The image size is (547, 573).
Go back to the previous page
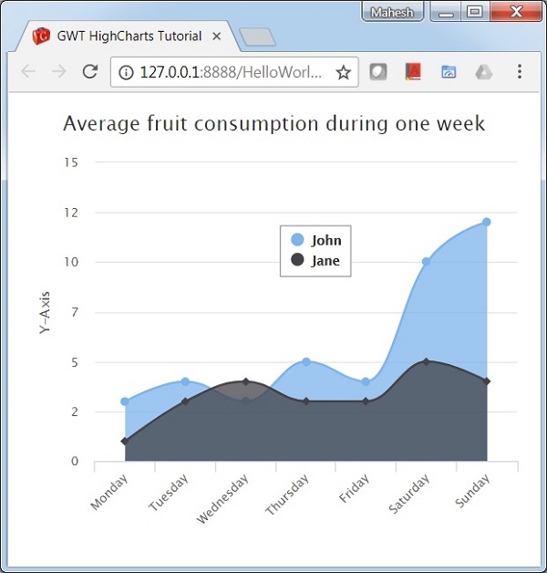28,72
